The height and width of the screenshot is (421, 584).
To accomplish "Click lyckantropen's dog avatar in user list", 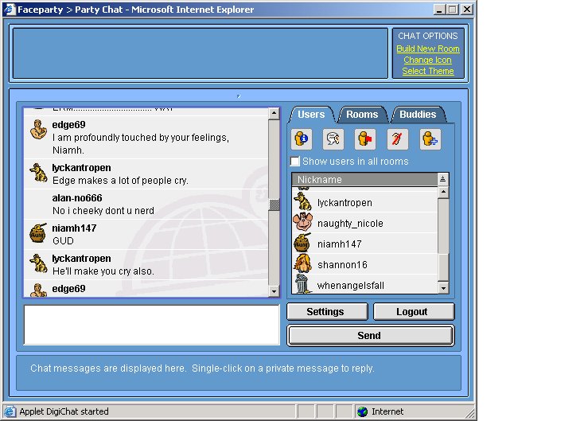I will (303, 201).
